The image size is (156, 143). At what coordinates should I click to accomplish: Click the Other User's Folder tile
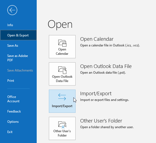click(x=62, y=128)
